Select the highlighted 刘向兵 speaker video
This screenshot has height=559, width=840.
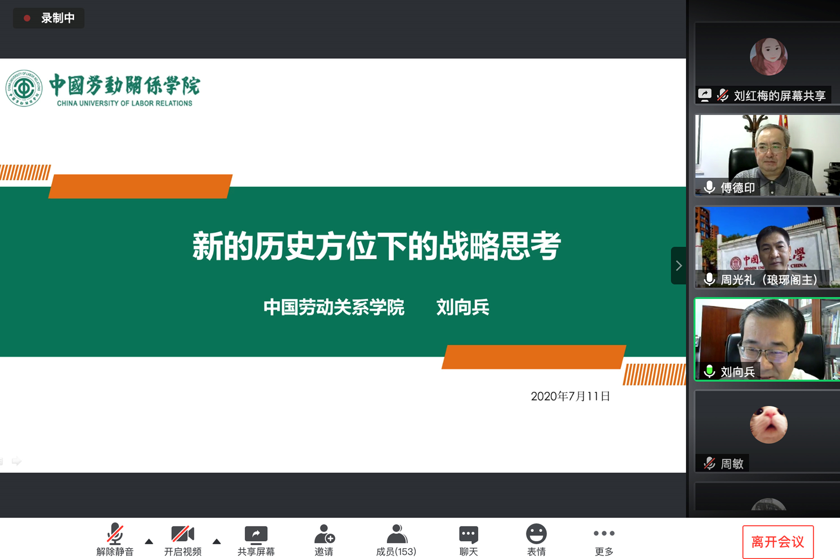tap(767, 339)
